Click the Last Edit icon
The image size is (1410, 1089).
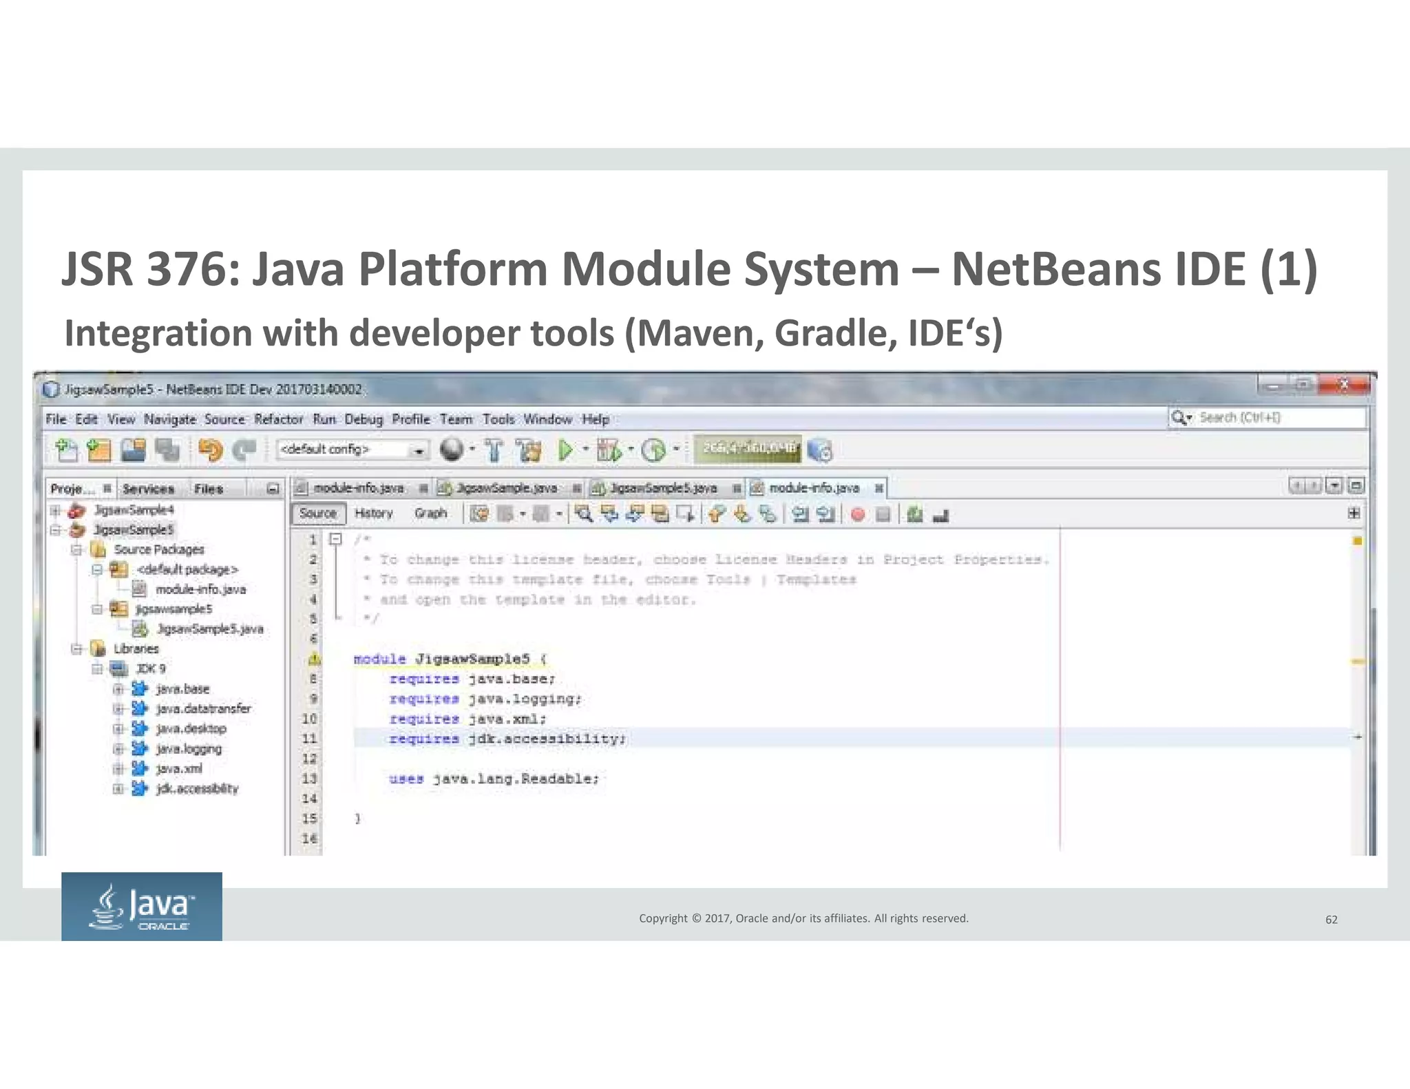(x=480, y=514)
